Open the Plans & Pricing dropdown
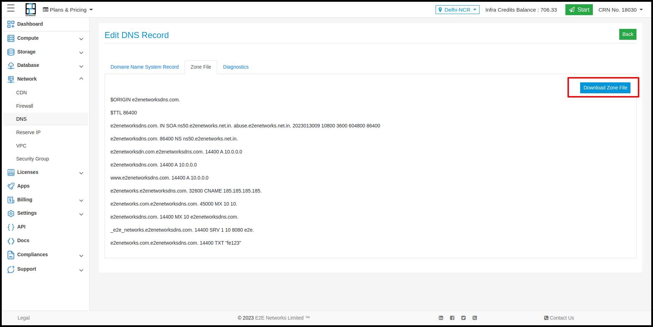Viewport: 653px width, 327px height. (x=68, y=10)
